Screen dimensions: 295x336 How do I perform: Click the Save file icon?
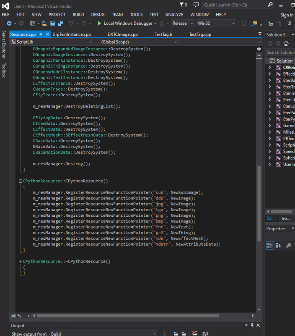(x=52, y=23)
